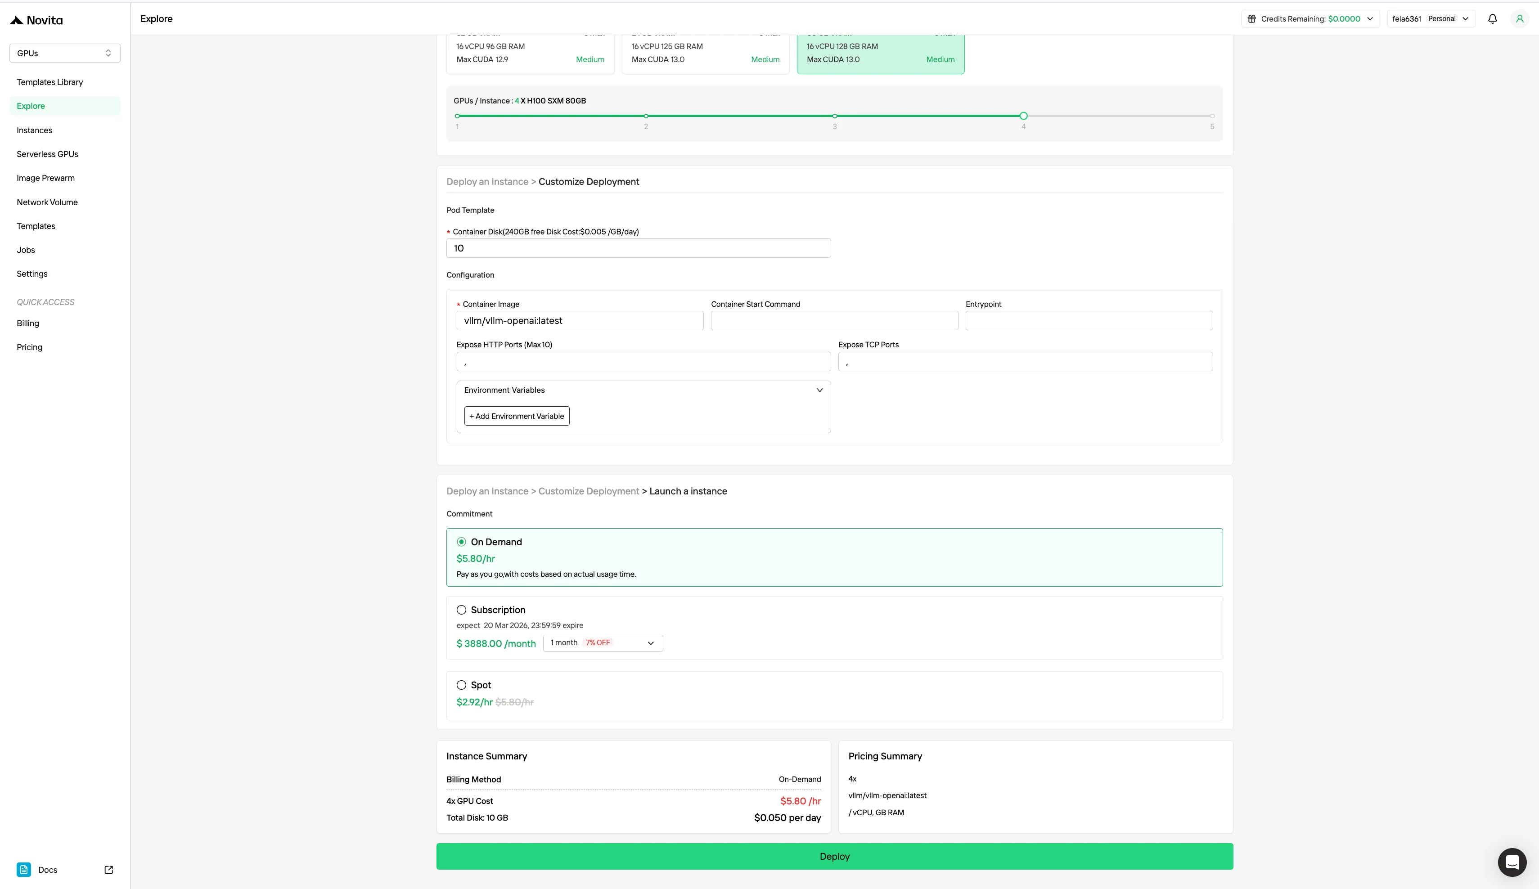Select the Spot commitment option
Image resolution: width=1539 pixels, height=889 pixels.
click(461, 685)
